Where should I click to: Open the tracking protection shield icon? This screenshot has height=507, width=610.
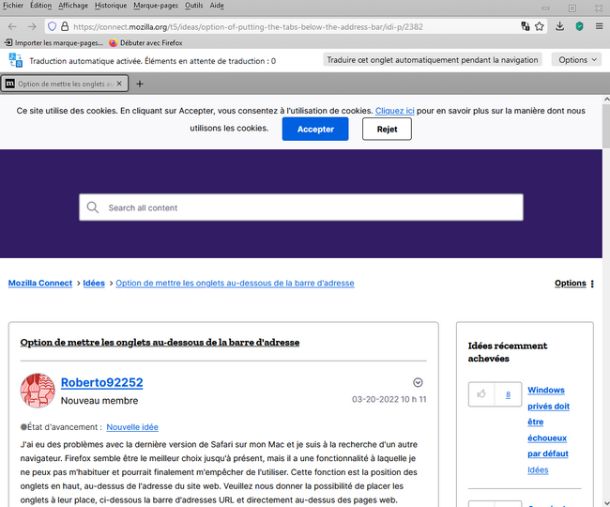pos(53,26)
